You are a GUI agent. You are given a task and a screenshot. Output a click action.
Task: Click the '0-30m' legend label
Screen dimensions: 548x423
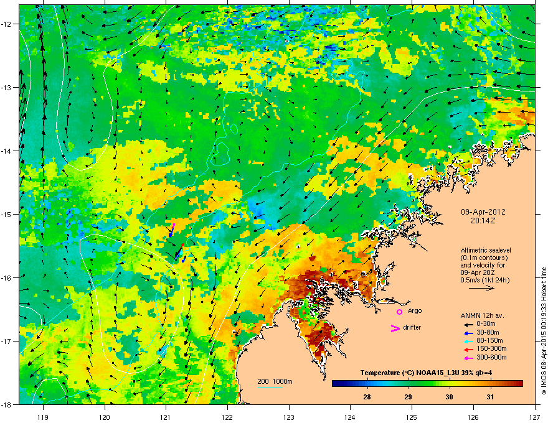point(486,324)
